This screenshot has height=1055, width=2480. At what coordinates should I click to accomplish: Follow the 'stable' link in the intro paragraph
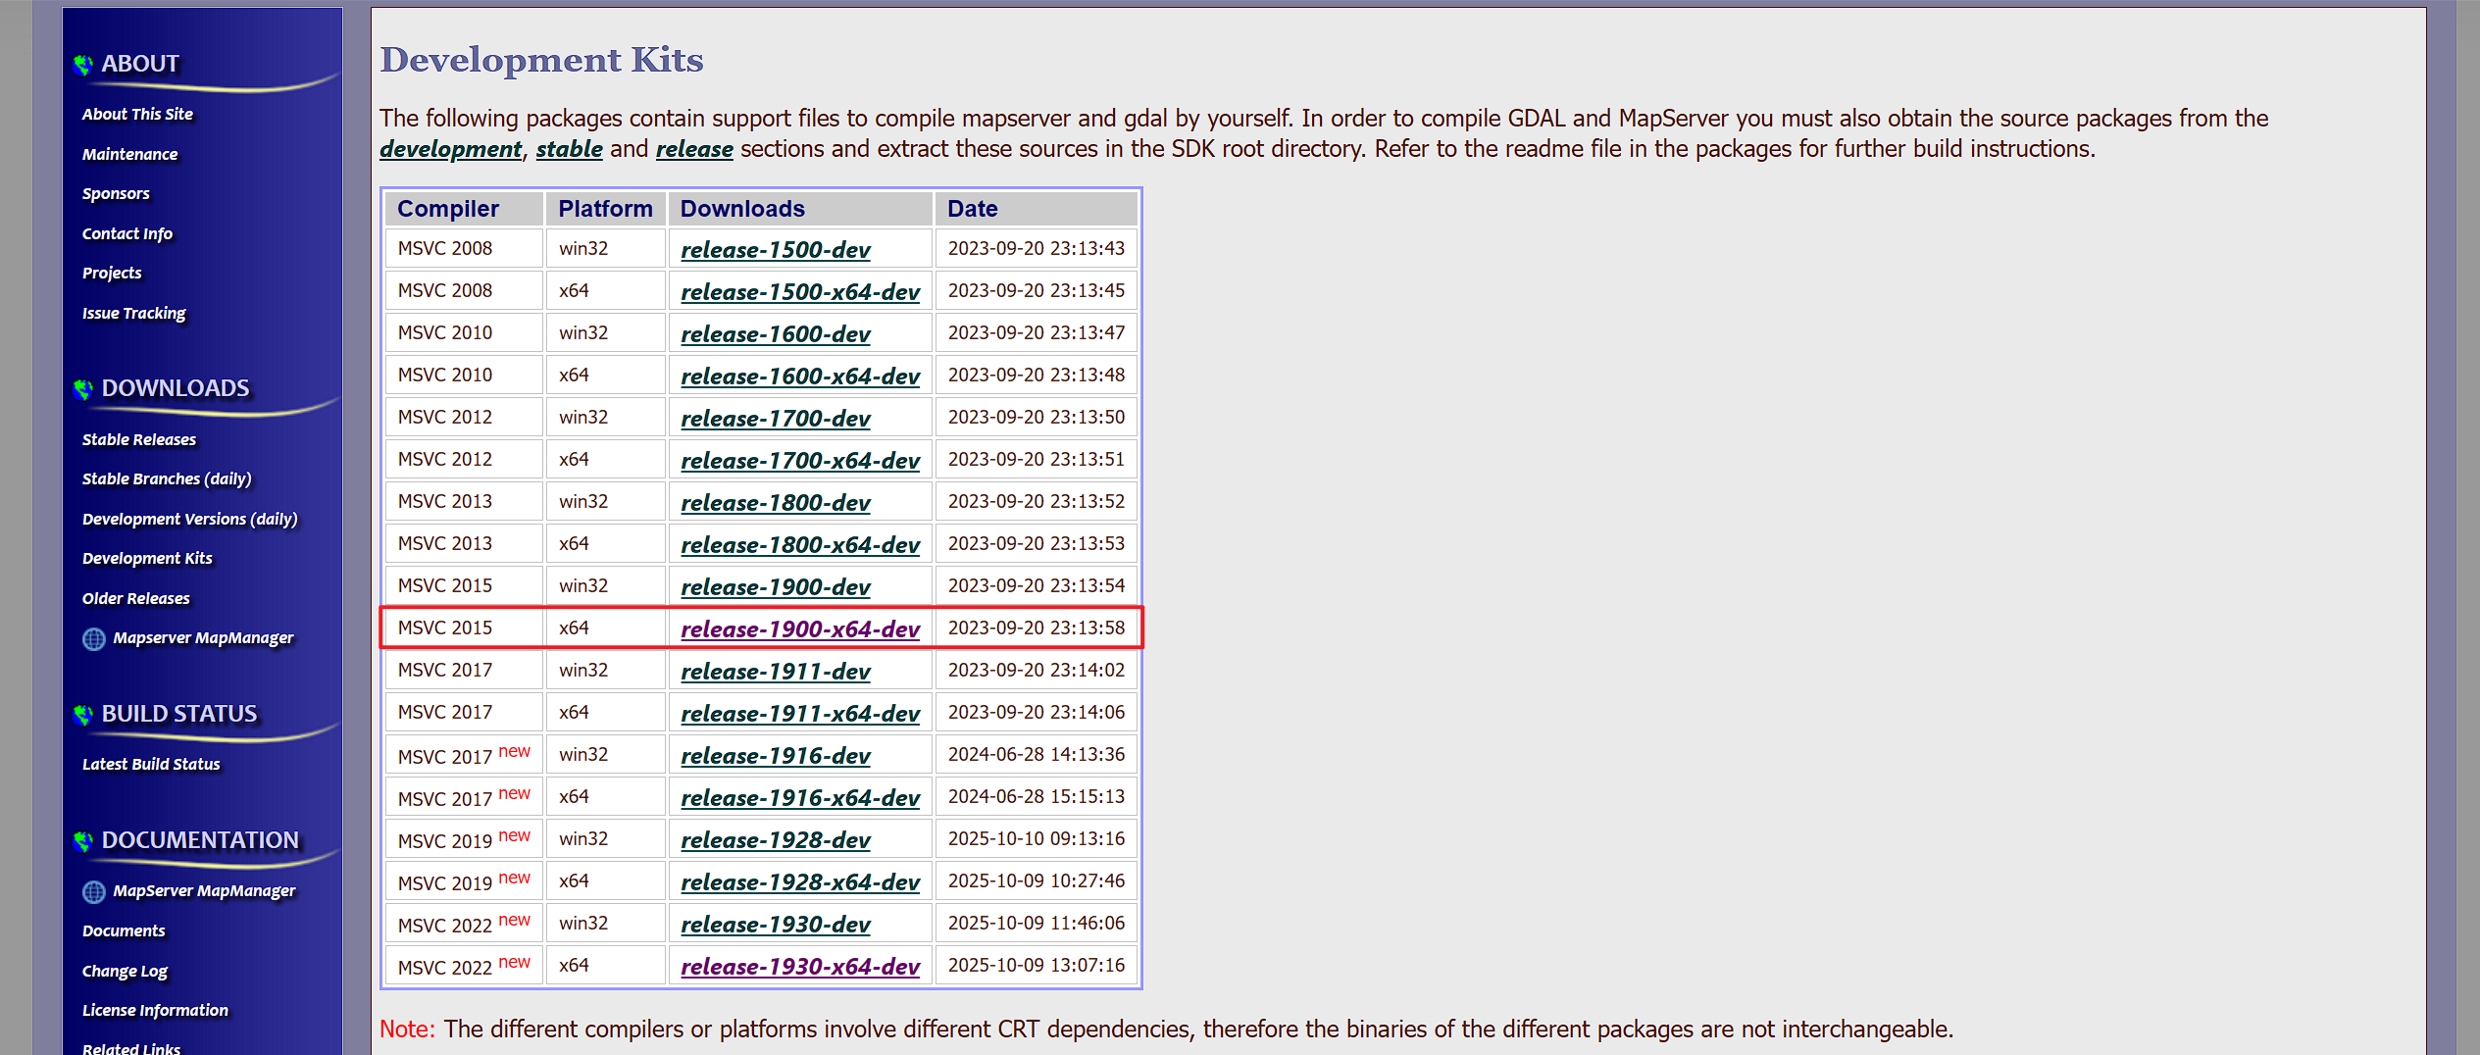(569, 149)
